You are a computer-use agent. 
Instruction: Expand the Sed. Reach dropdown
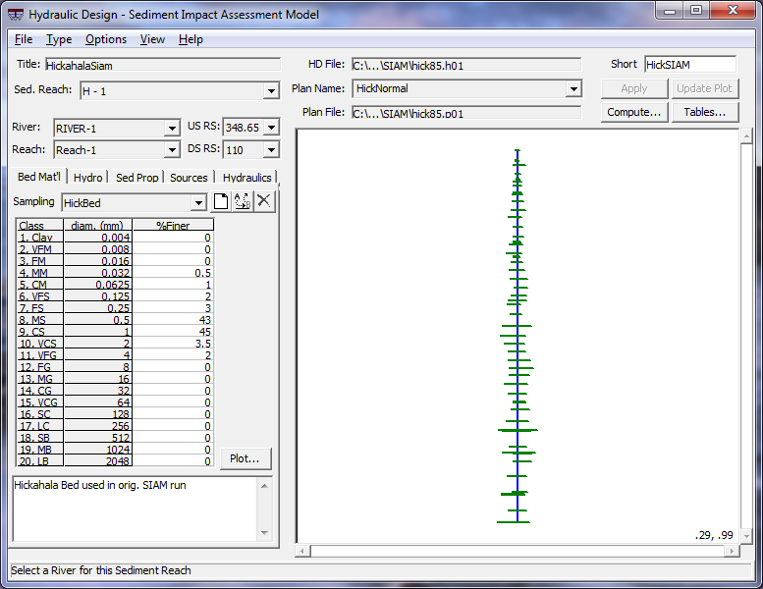pos(271,91)
